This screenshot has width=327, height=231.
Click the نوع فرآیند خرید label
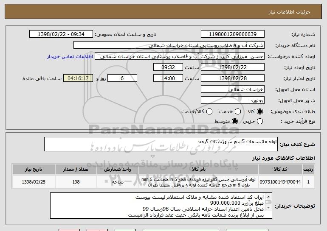pos(298,121)
